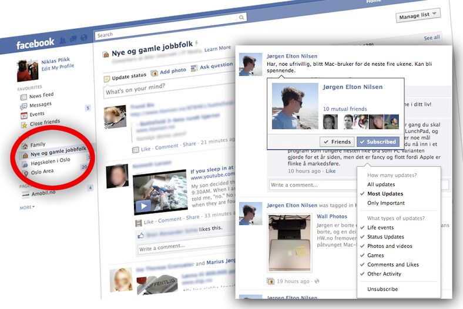Click the Family house icon
Screen dimensions: 463x309
tap(25, 146)
